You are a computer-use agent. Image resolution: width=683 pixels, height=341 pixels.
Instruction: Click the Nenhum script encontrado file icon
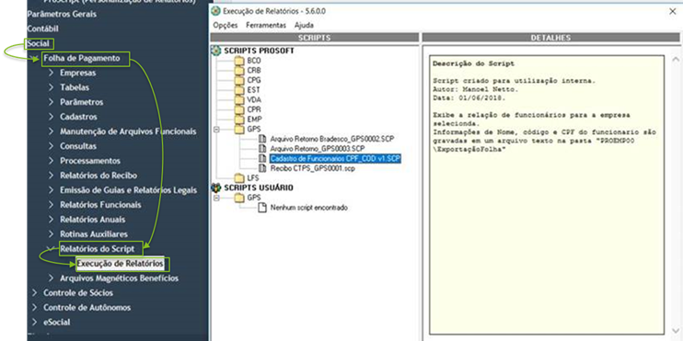[x=262, y=208]
